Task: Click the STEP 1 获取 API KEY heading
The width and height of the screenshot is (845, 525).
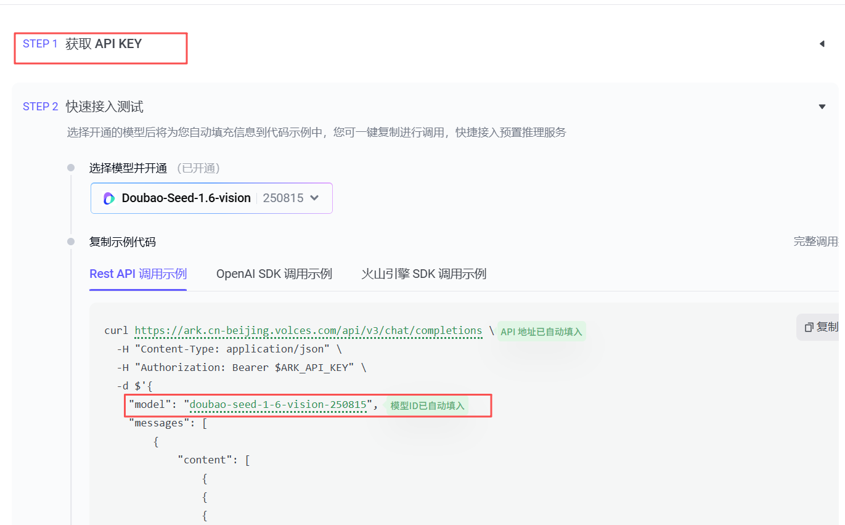Action: coord(82,44)
